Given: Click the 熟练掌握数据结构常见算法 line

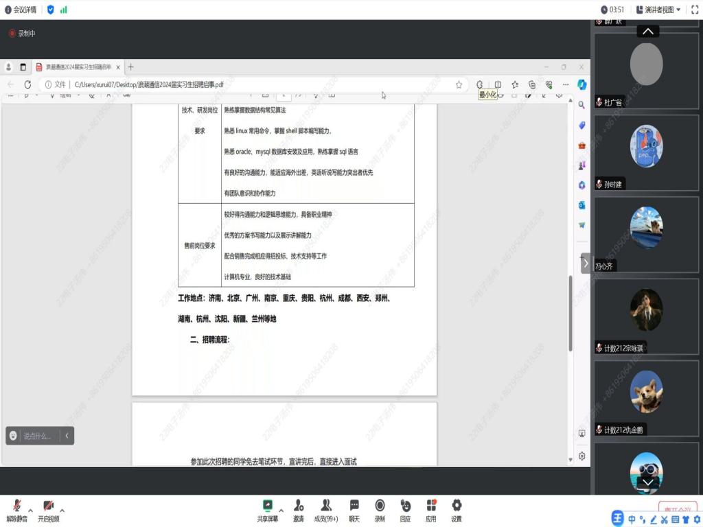Looking at the screenshot, I should [x=255, y=110].
